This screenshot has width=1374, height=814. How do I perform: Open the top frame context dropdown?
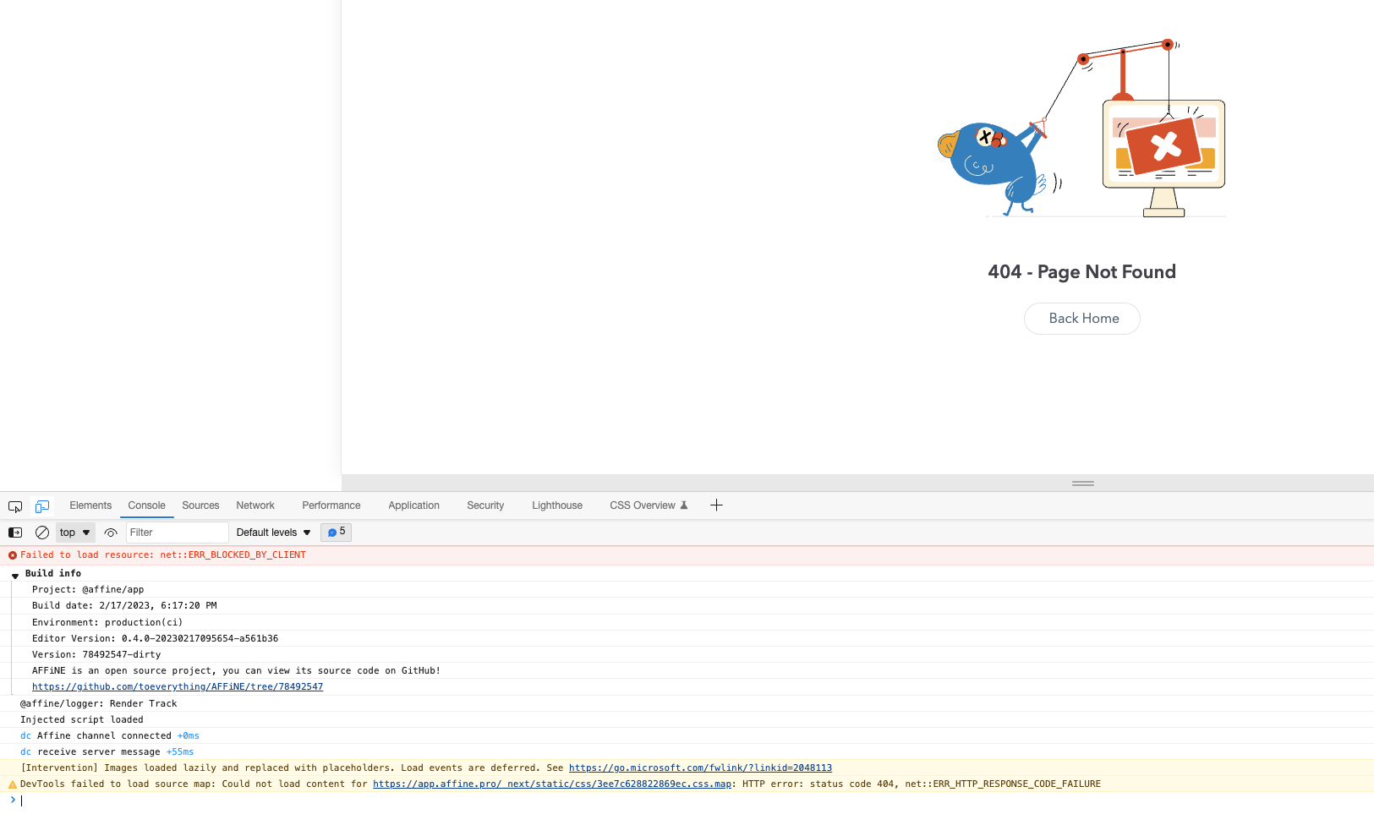pyautogui.click(x=74, y=533)
